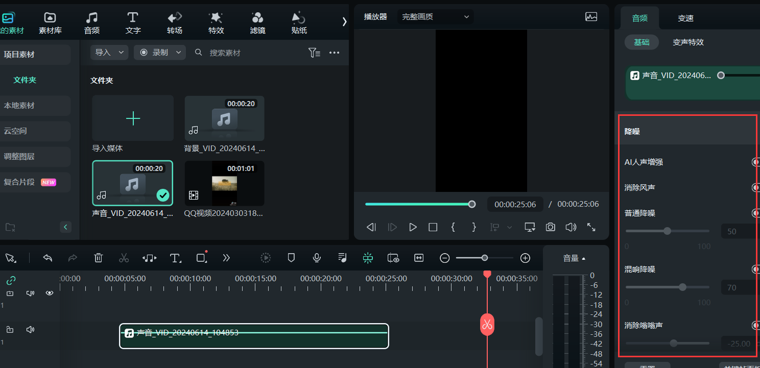The image size is (760, 368).
Task: Add a marker with the shield icon
Action: pyautogui.click(x=291, y=258)
